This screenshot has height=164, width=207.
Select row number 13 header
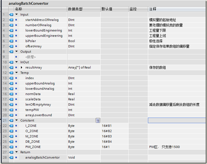(5, 78)
